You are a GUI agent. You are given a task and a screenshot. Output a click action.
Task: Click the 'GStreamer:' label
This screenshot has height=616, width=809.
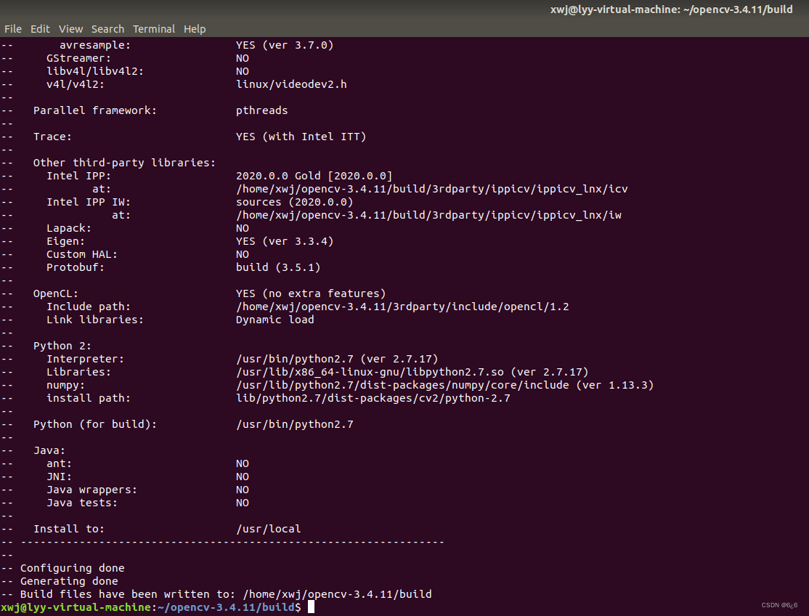(78, 58)
